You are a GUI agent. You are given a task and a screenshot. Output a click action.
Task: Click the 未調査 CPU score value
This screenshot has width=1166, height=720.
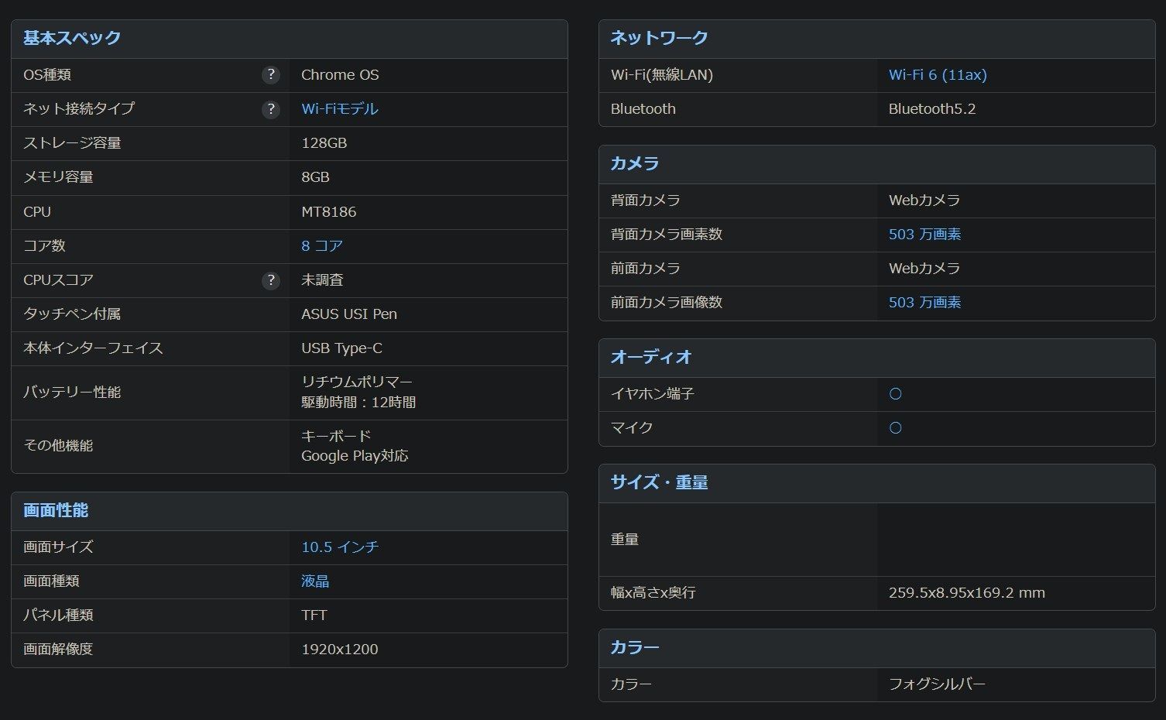pos(322,280)
